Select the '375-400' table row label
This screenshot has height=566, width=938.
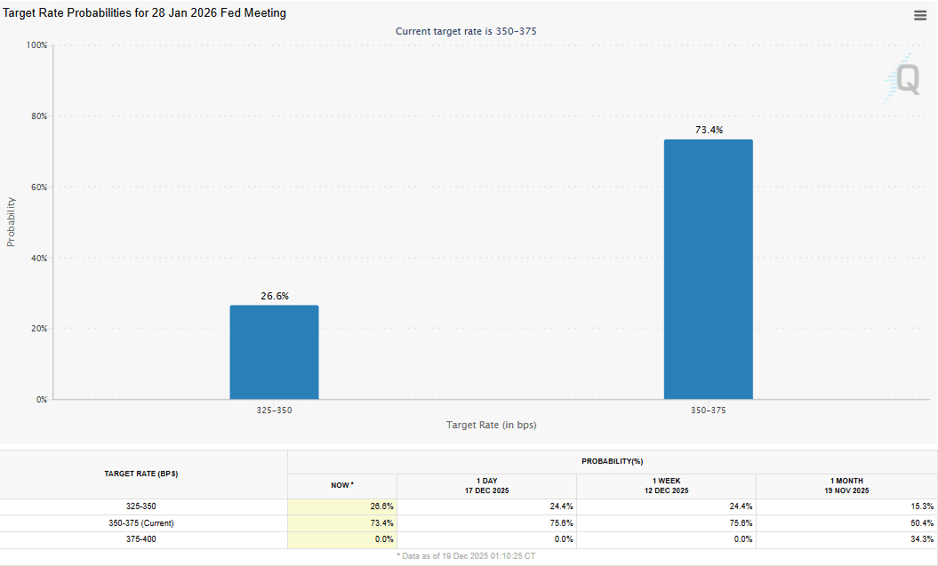tap(143, 539)
